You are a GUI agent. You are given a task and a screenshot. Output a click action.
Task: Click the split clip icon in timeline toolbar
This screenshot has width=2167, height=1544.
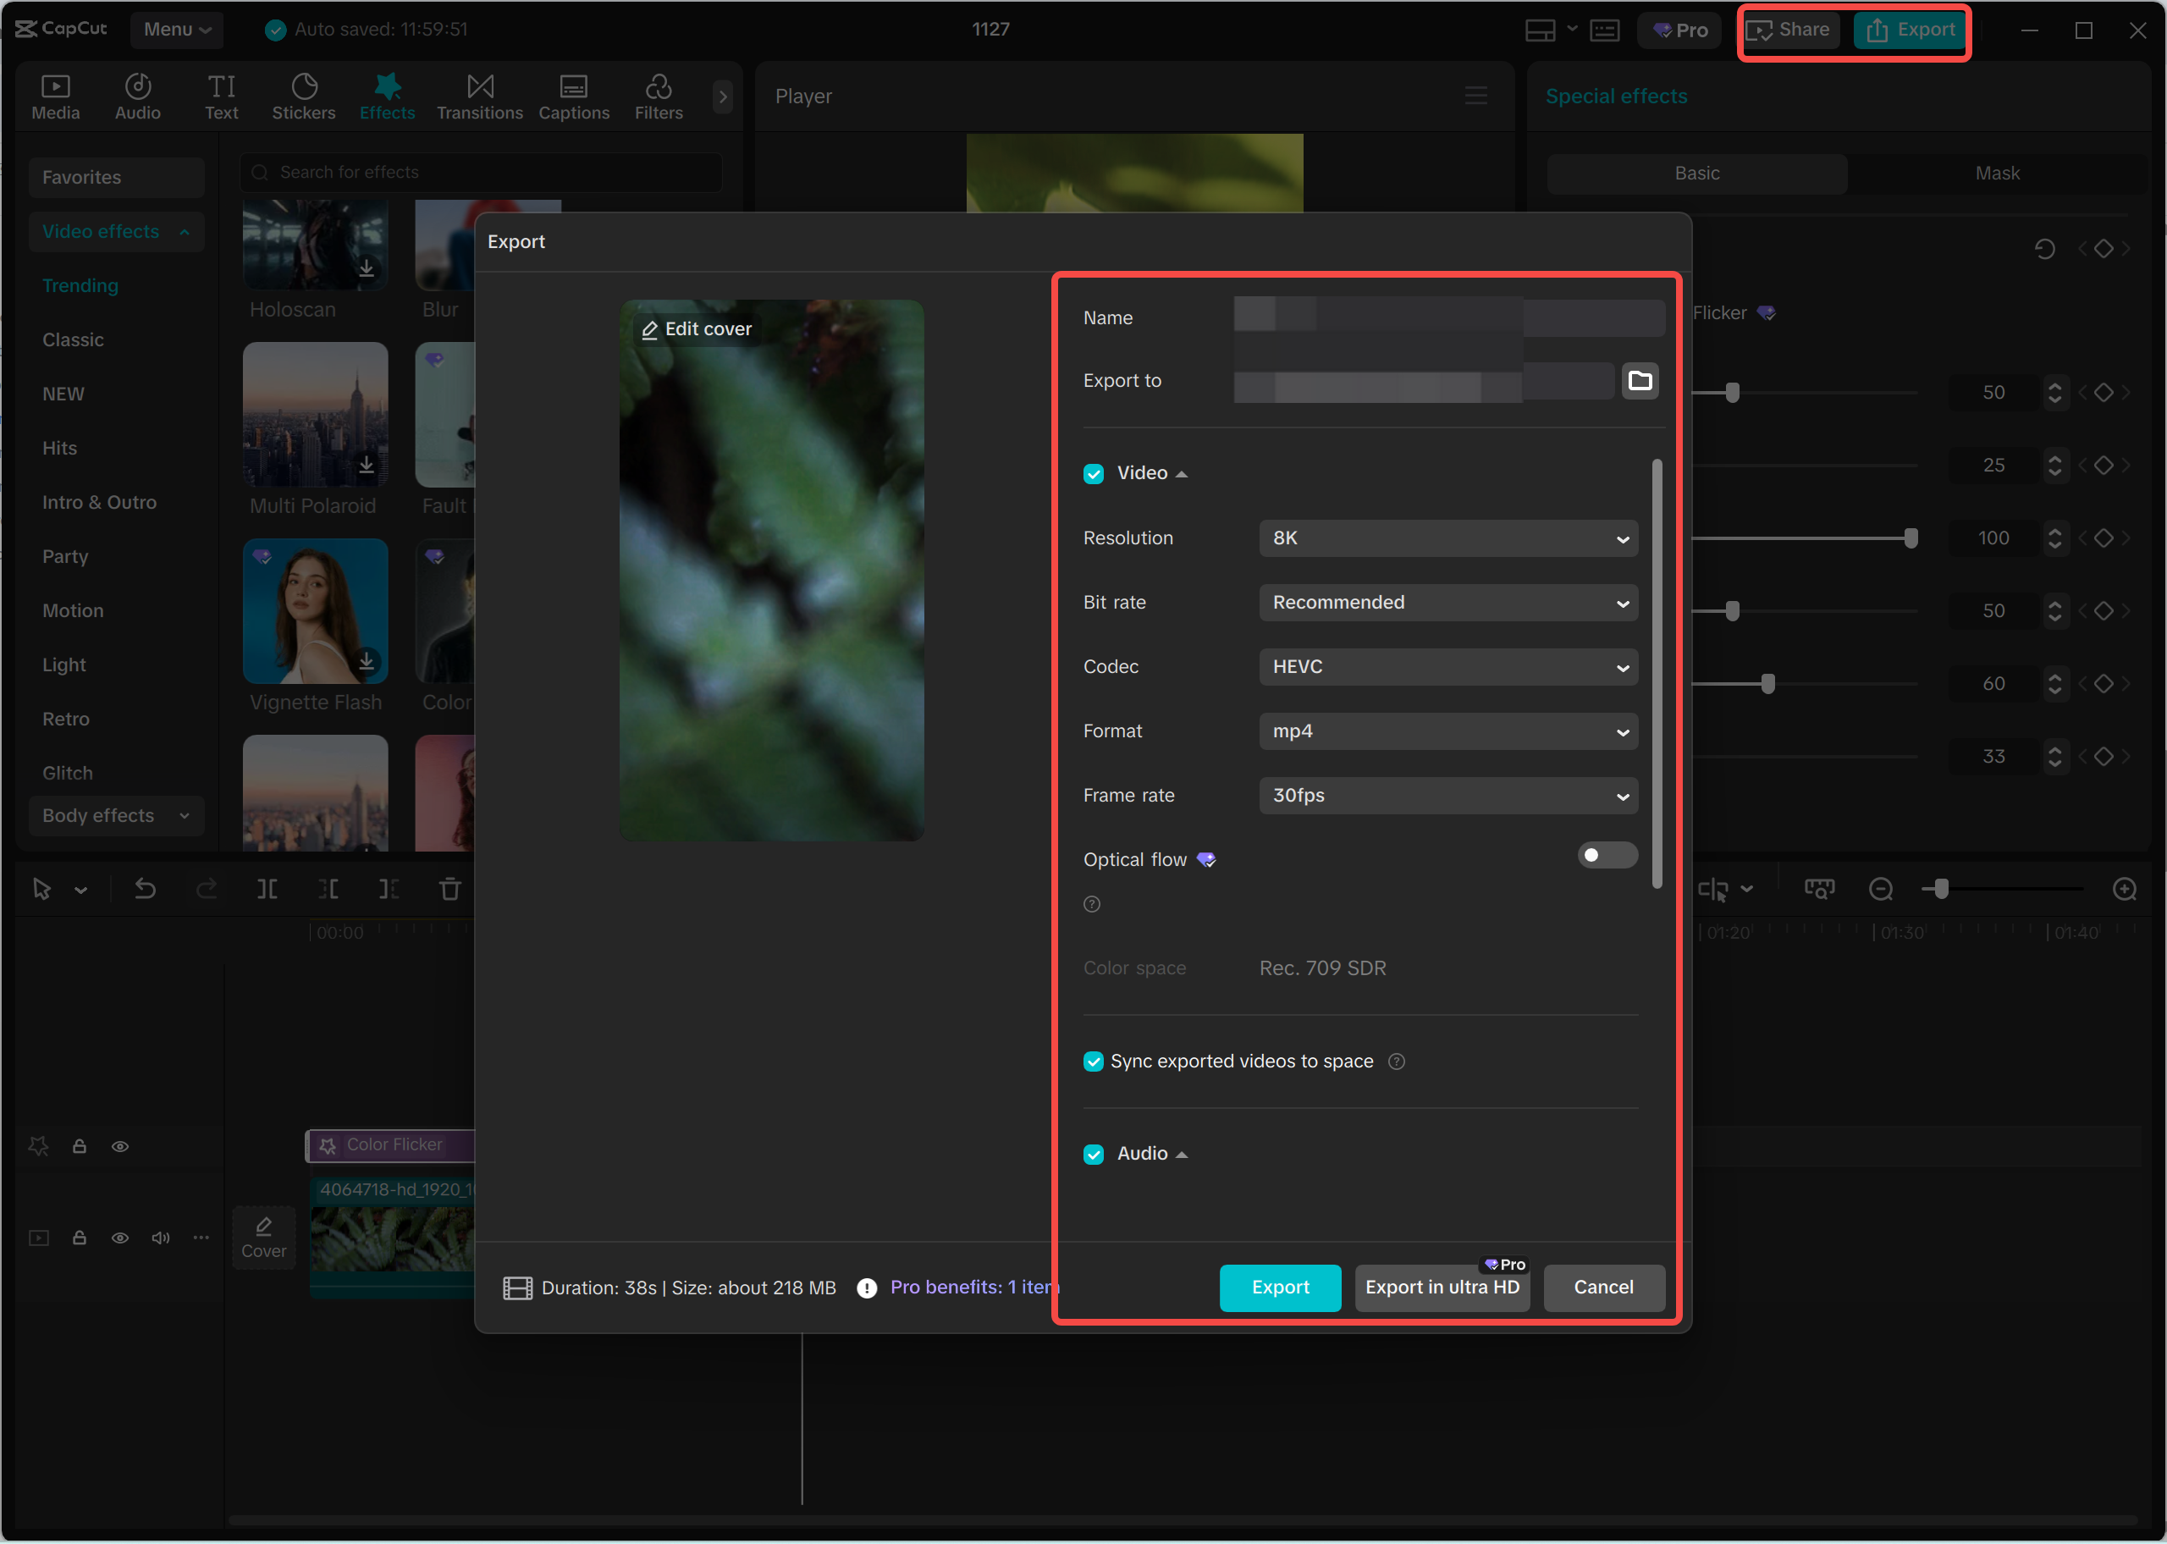tap(267, 889)
